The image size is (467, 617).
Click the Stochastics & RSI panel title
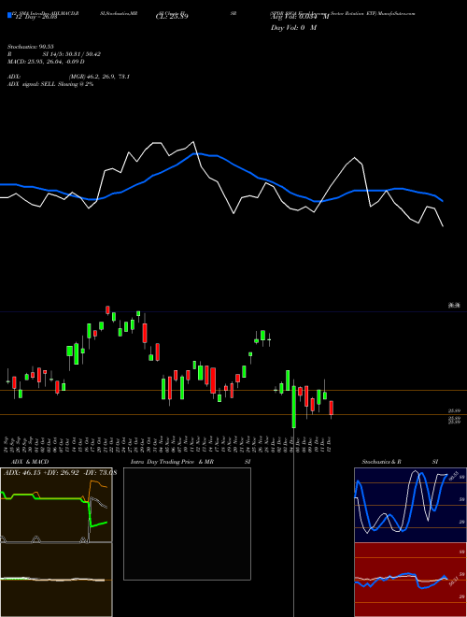coord(400,462)
